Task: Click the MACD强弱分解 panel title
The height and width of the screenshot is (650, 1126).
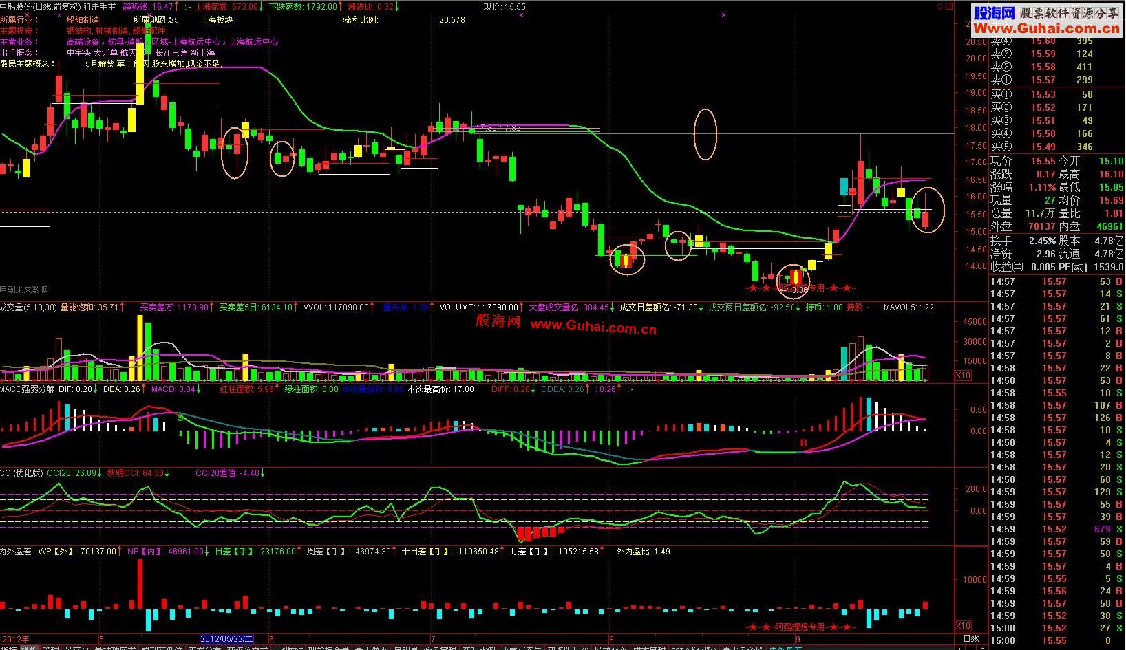Action: [28, 389]
